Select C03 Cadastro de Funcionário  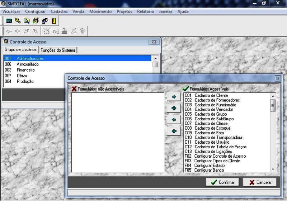pos(227,105)
